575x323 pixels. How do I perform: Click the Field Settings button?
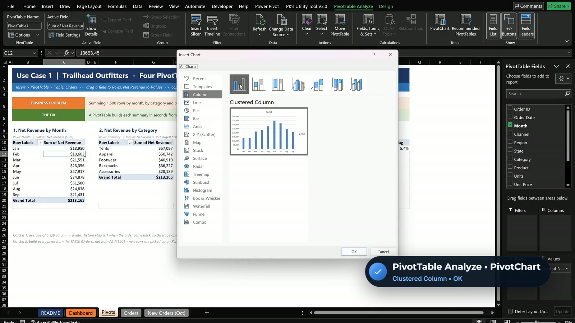point(65,35)
